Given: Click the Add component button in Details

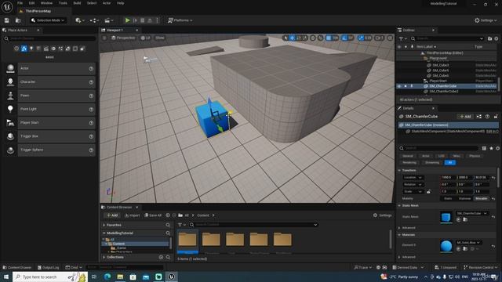Looking at the screenshot, I should [465, 117].
